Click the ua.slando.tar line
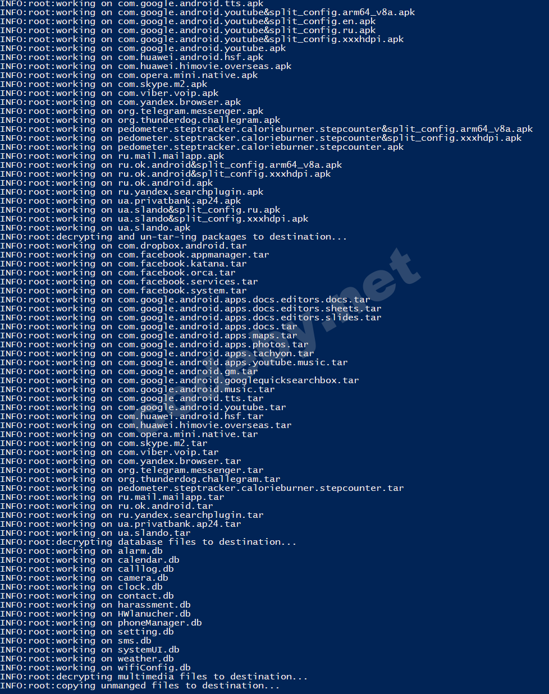The height and width of the screenshot is (694, 549). coord(95,533)
